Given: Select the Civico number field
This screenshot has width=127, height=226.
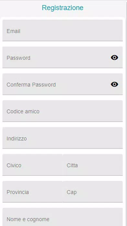Looking at the screenshot, I should tap(32, 165).
